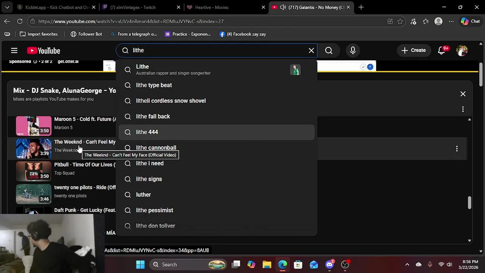The width and height of the screenshot is (485, 273).
Task: Close the Mix playlist panel
Action: coord(463,94)
